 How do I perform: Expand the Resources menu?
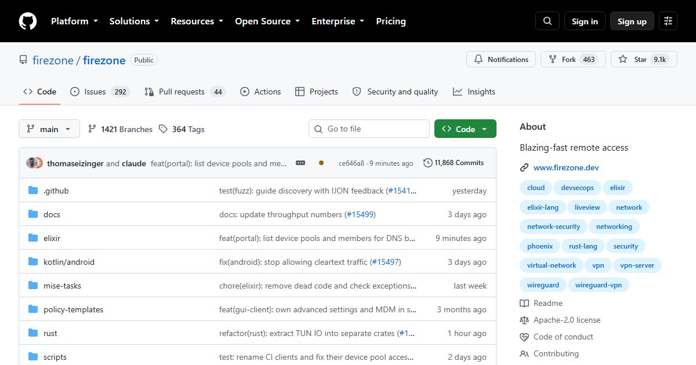point(197,21)
